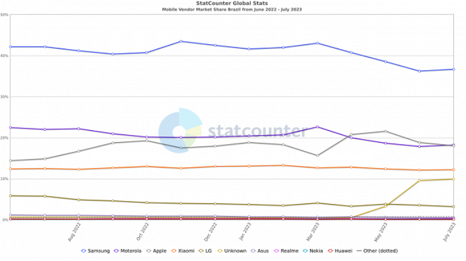Click the Mar 2023 x-axis label
The image size is (466, 261).
pos(316,231)
